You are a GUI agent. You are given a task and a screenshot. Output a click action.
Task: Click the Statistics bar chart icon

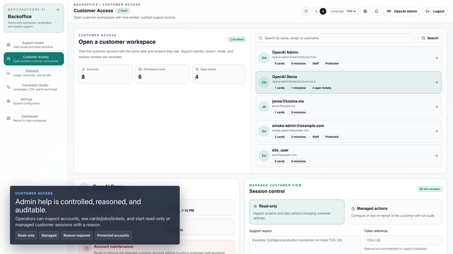pyautogui.click(x=8, y=73)
